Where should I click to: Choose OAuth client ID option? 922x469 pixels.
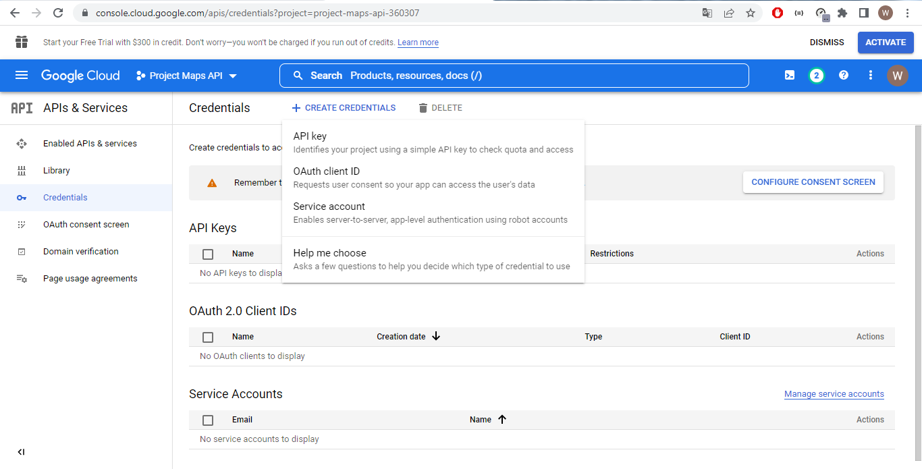[x=433, y=177]
